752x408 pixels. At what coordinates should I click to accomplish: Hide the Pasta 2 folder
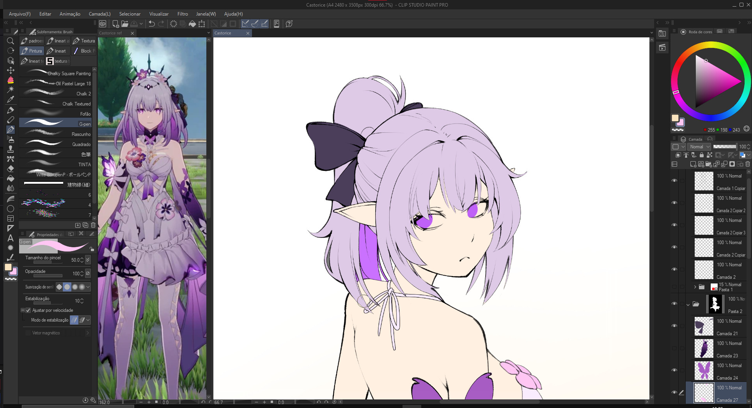point(674,304)
